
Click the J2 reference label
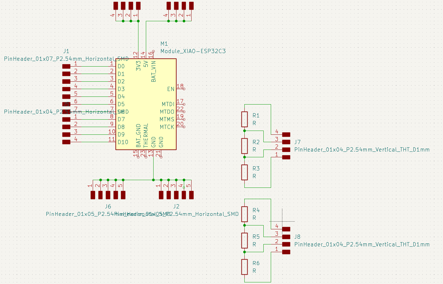click(176, 206)
